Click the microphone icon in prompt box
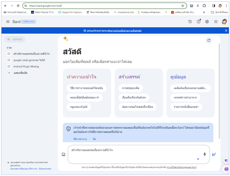The height and width of the screenshot is (176, 230). 204,154
